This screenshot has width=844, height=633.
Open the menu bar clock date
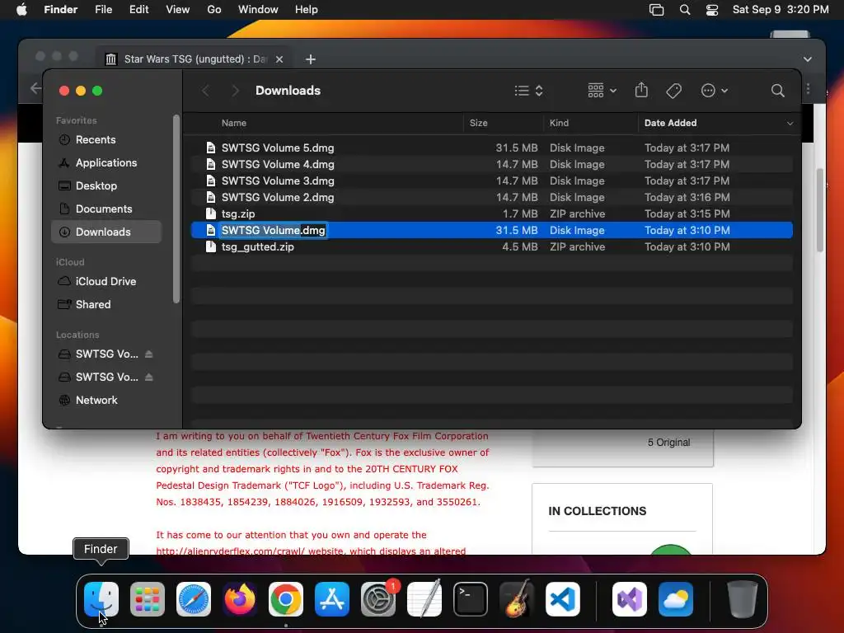pos(781,10)
